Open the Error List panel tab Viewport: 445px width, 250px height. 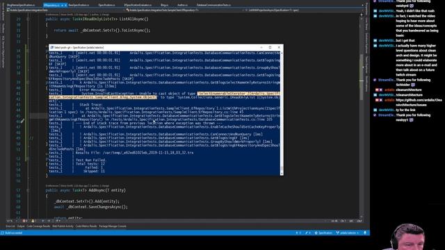coord(10,226)
